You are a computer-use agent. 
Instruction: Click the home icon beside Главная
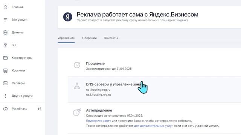click(x=5, y=7)
